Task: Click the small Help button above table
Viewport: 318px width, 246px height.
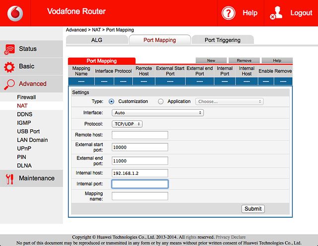Action: click(277, 61)
